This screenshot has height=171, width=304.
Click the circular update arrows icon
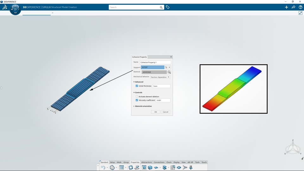pos(131,168)
